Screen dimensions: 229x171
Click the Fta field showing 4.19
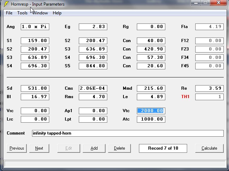[x=209, y=27]
